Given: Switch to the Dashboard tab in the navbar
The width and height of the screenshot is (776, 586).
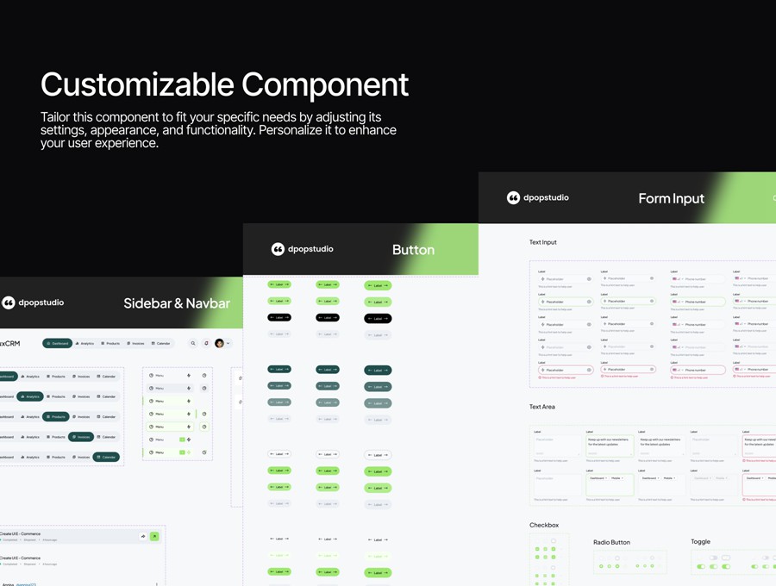Looking at the screenshot, I should [x=58, y=343].
